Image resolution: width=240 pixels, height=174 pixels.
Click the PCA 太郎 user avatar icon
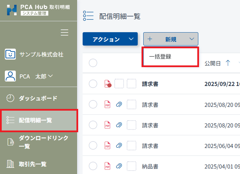click(x=10, y=76)
